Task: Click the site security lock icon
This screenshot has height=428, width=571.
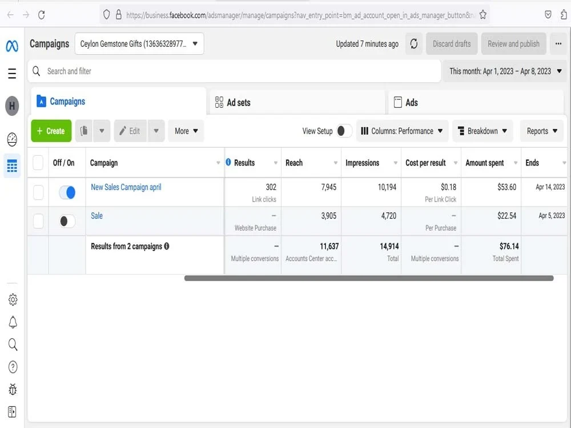Action: click(x=119, y=15)
